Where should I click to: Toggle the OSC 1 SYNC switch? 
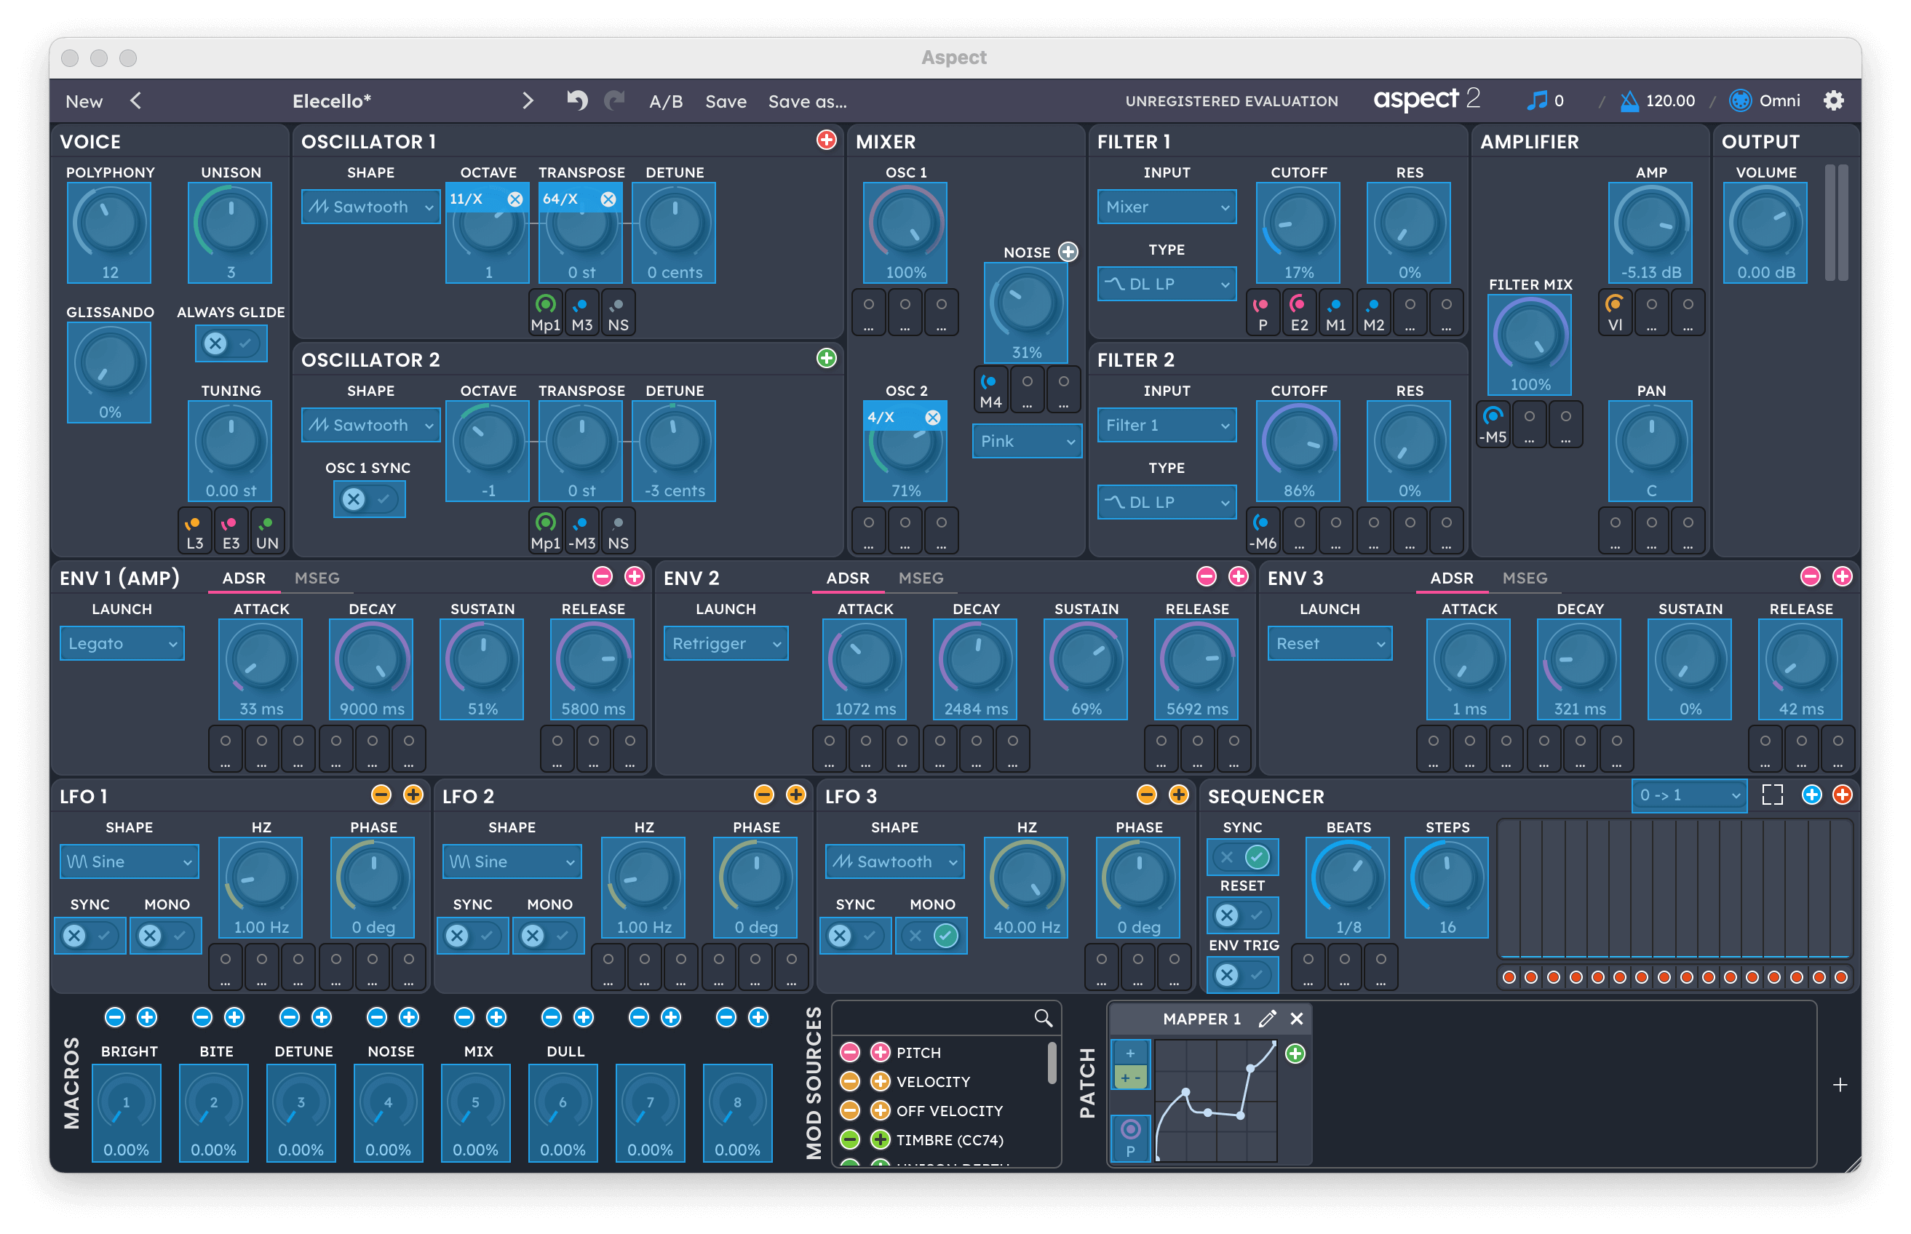click(x=370, y=499)
